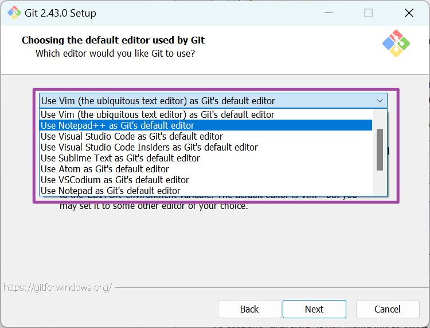The height and width of the screenshot is (328, 430).
Task: Click the dropdown list scrollbar thumb
Action: click(380, 149)
